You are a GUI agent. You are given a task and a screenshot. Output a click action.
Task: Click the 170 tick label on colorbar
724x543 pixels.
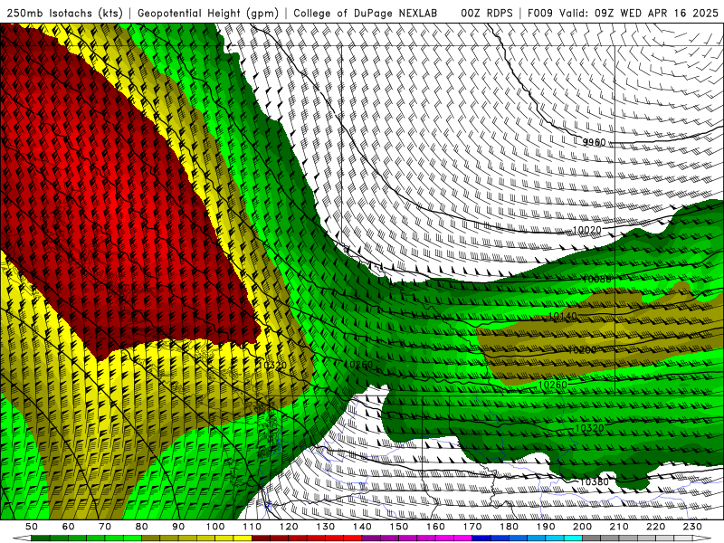tap(472, 527)
